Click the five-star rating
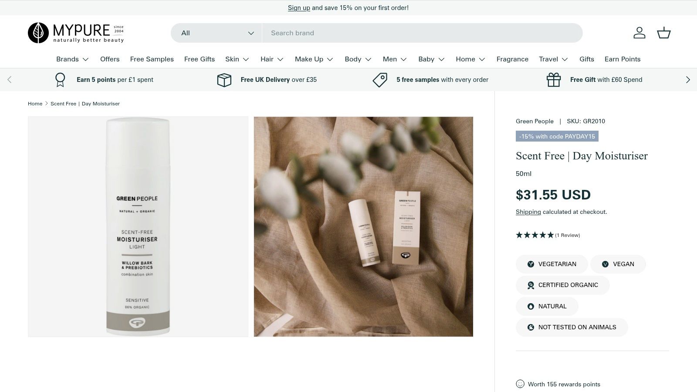This screenshot has height=392, width=697. pyautogui.click(x=535, y=235)
